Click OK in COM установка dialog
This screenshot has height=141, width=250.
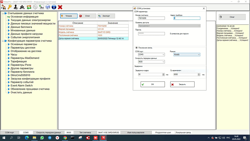(153, 84)
